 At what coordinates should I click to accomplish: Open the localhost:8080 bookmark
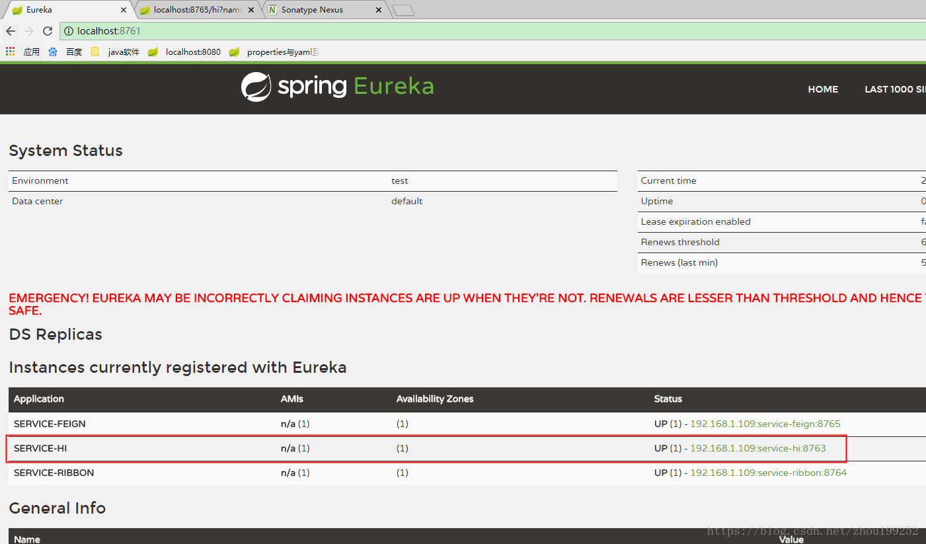184,52
